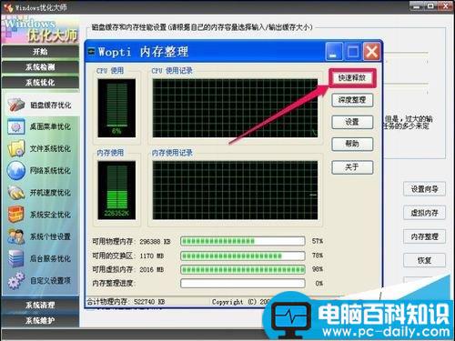Click the 网络系统优化 text label
The width and height of the screenshot is (455, 341).
[x=50, y=171]
